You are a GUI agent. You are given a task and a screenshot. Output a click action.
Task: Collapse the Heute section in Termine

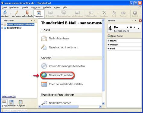(x=108, y=41)
